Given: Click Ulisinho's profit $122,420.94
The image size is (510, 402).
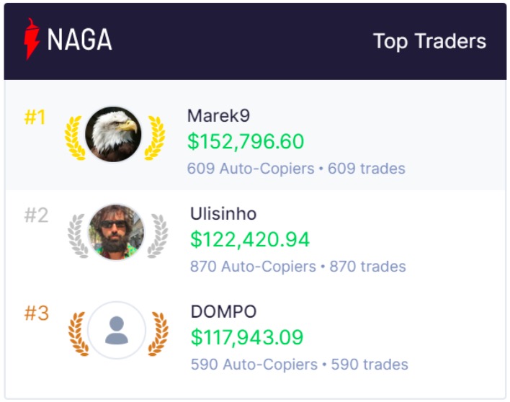Looking at the screenshot, I should (x=250, y=239).
